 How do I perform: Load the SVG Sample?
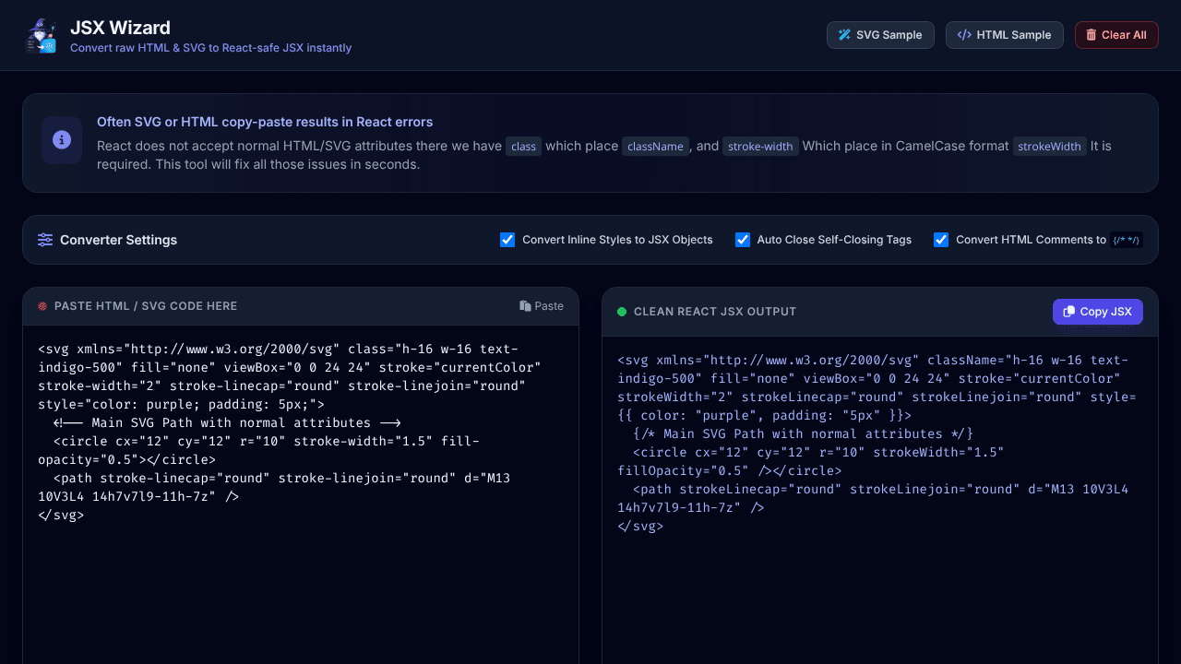click(880, 35)
